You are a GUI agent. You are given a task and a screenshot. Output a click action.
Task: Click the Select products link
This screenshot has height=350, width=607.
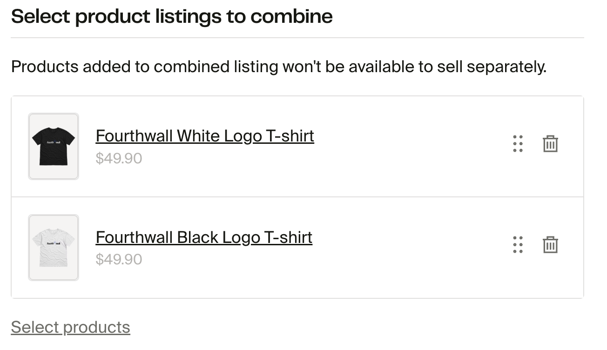tap(71, 327)
